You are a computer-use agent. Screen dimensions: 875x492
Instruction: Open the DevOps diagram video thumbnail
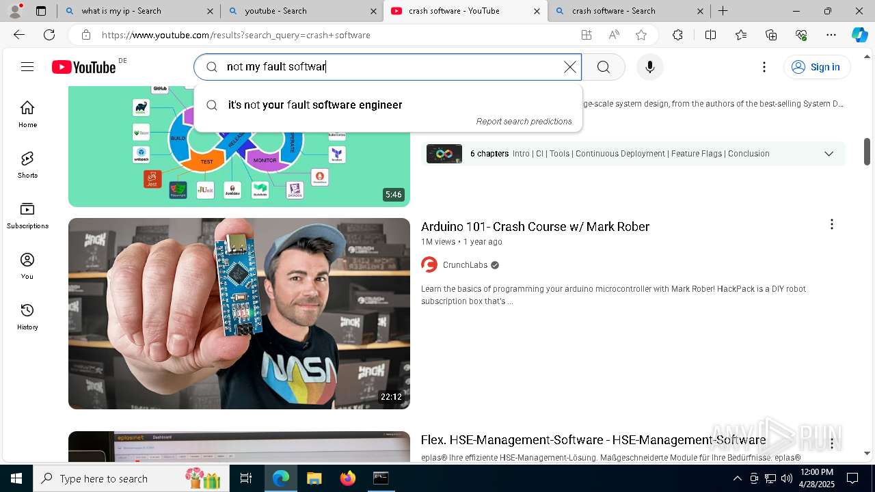[239, 147]
